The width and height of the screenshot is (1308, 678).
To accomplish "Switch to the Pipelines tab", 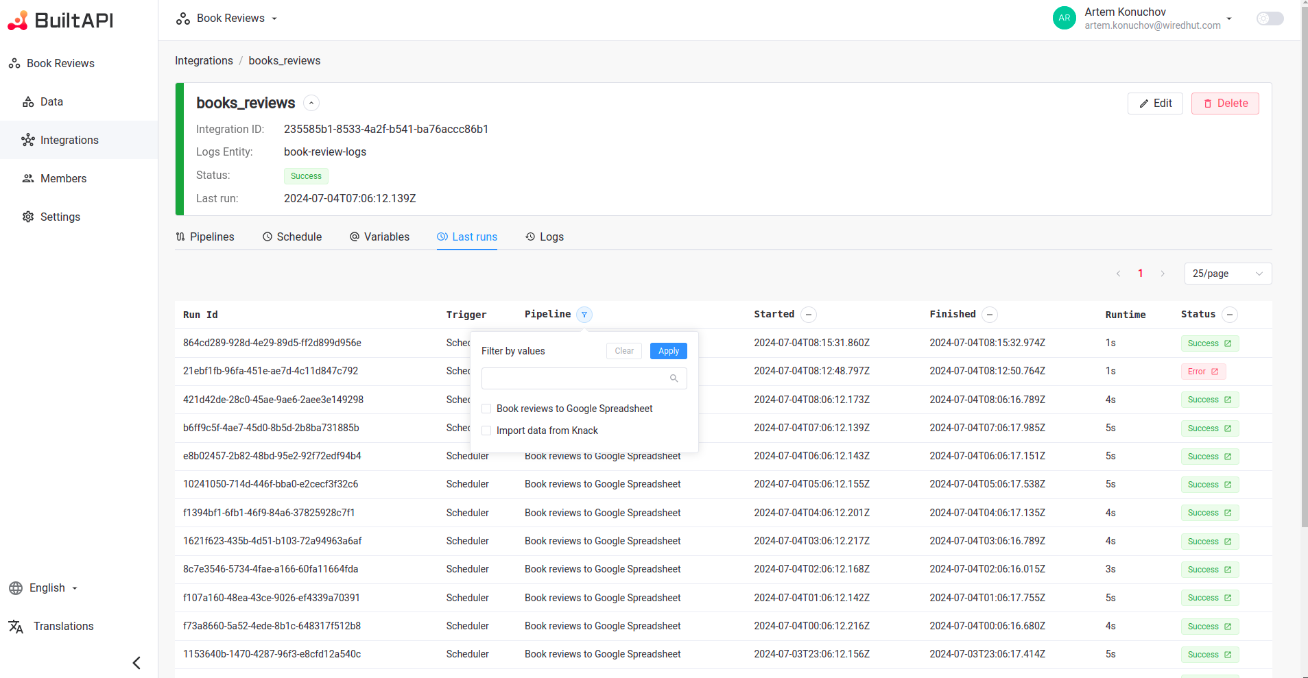I will 204,237.
